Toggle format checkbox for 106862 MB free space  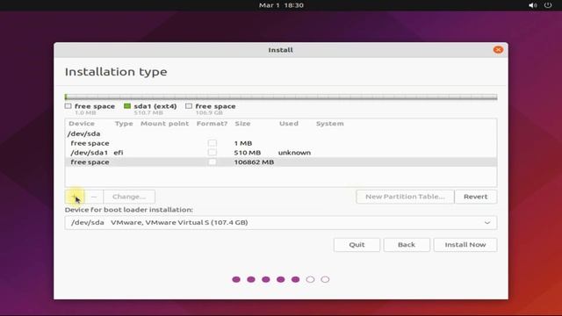tap(213, 162)
